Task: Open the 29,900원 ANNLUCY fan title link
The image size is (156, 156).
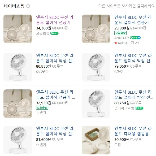Action: (133, 20)
